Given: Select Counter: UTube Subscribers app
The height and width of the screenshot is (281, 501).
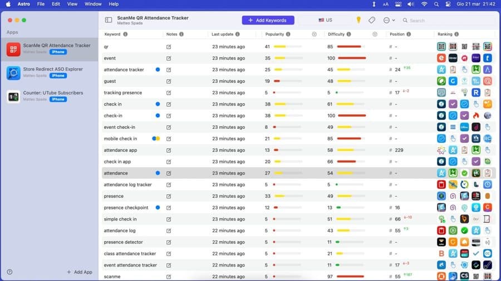Looking at the screenshot, I should click(50, 97).
